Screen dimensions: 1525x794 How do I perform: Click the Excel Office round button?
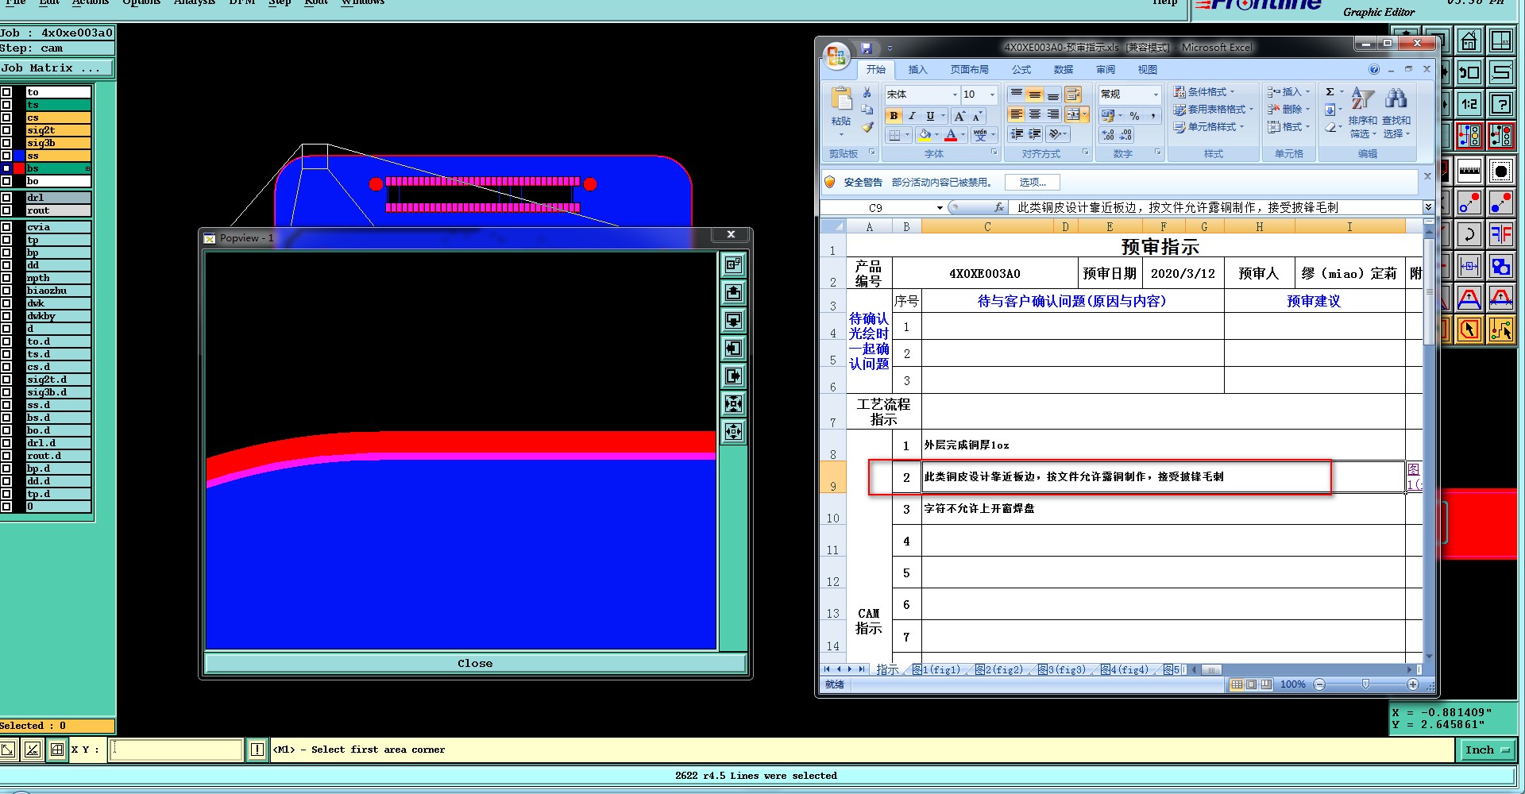point(836,56)
